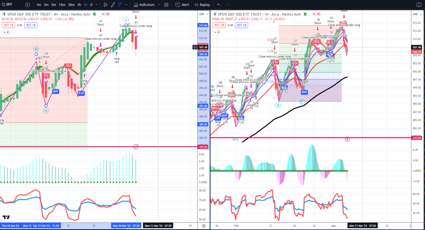The height and width of the screenshot is (230, 425).
Task: Click the redo arrow icon
Action: click(228, 5)
